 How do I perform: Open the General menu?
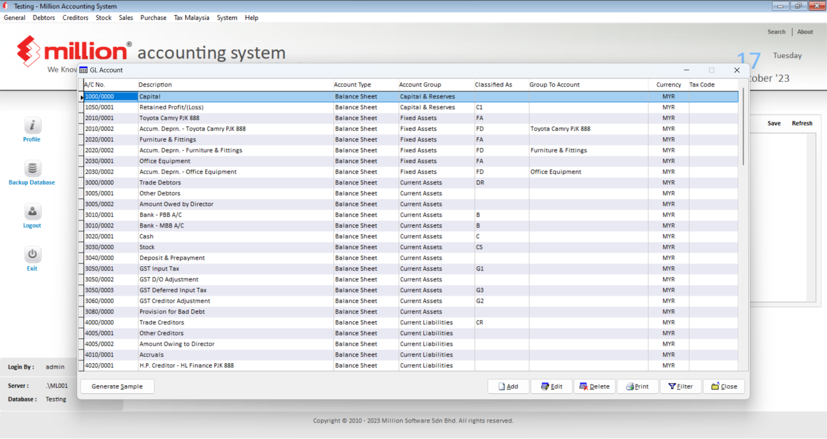click(15, 18)
